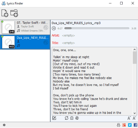138x128 pixels.
Task: Click the Dua Lipa track thumbnail
Action: (x=8, y=42)
